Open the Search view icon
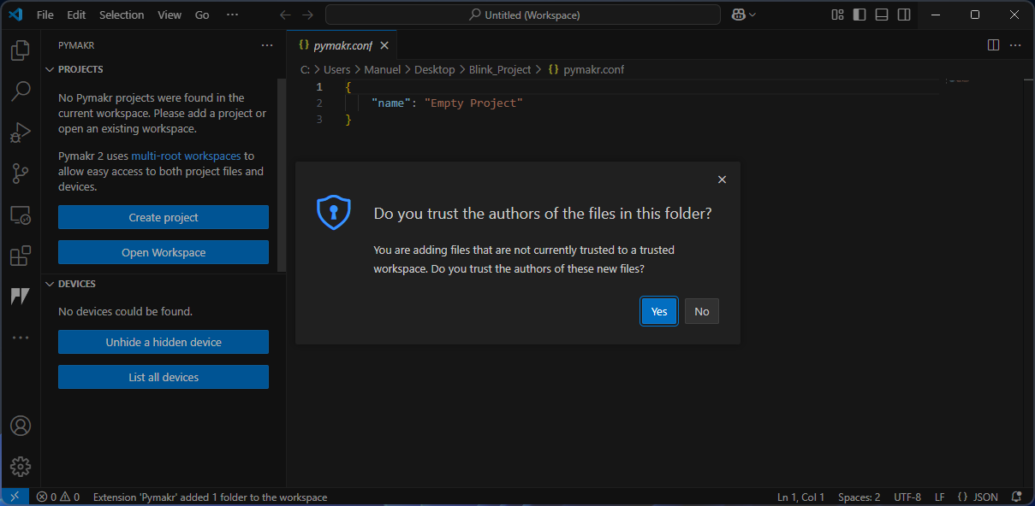The width and height of the screenshot is (1035, 506). click(x=21, y=91)
